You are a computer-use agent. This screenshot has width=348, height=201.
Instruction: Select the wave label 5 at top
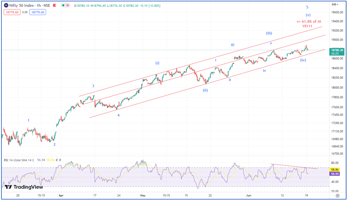307,7
